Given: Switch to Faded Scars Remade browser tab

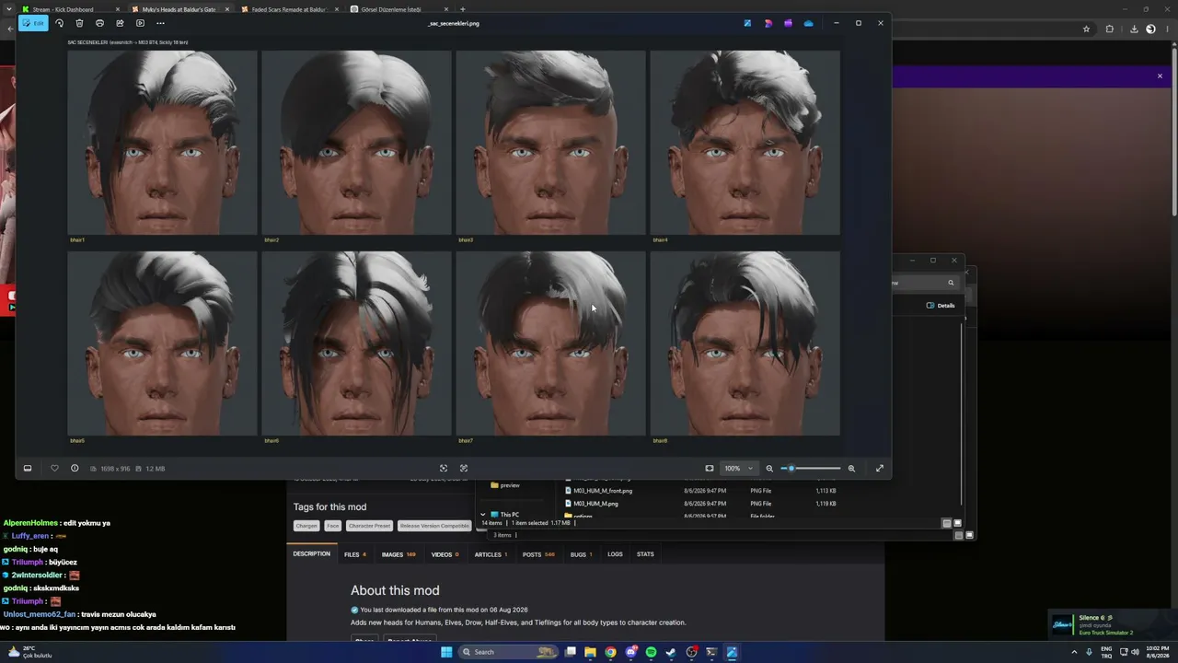Looking at the screenshot, I should coord(291,9).
